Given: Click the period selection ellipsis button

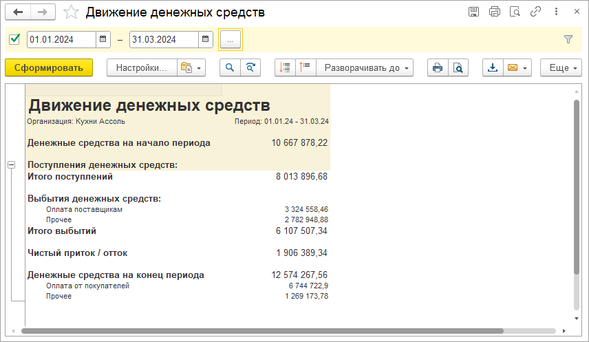Looking at the screenshot, I should tap(230, 40).
